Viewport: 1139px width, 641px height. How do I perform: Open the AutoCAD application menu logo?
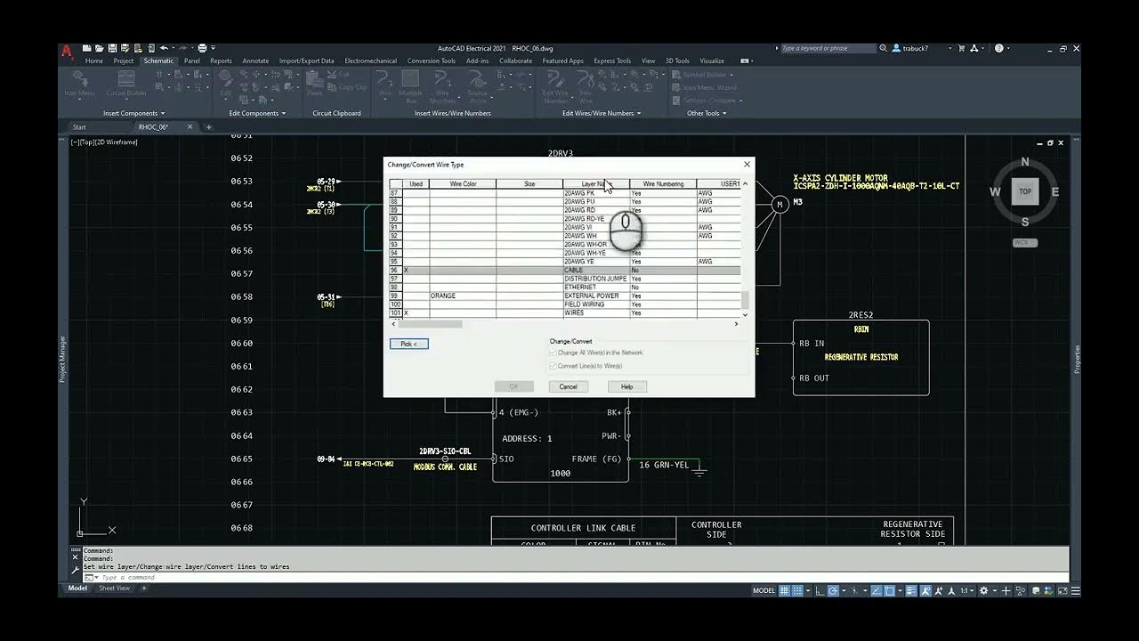(66, 51)
